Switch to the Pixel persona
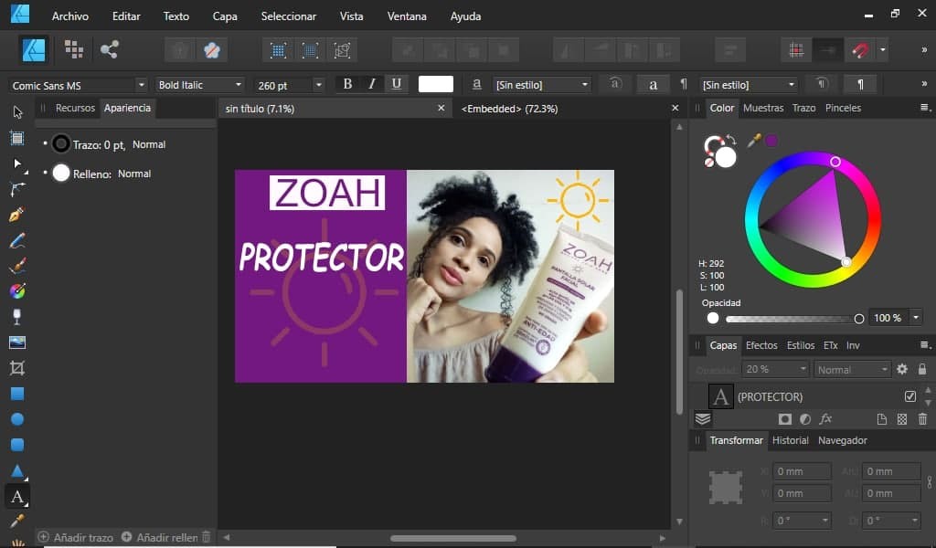The image size is (936, 548). click(x=74, y=49)
